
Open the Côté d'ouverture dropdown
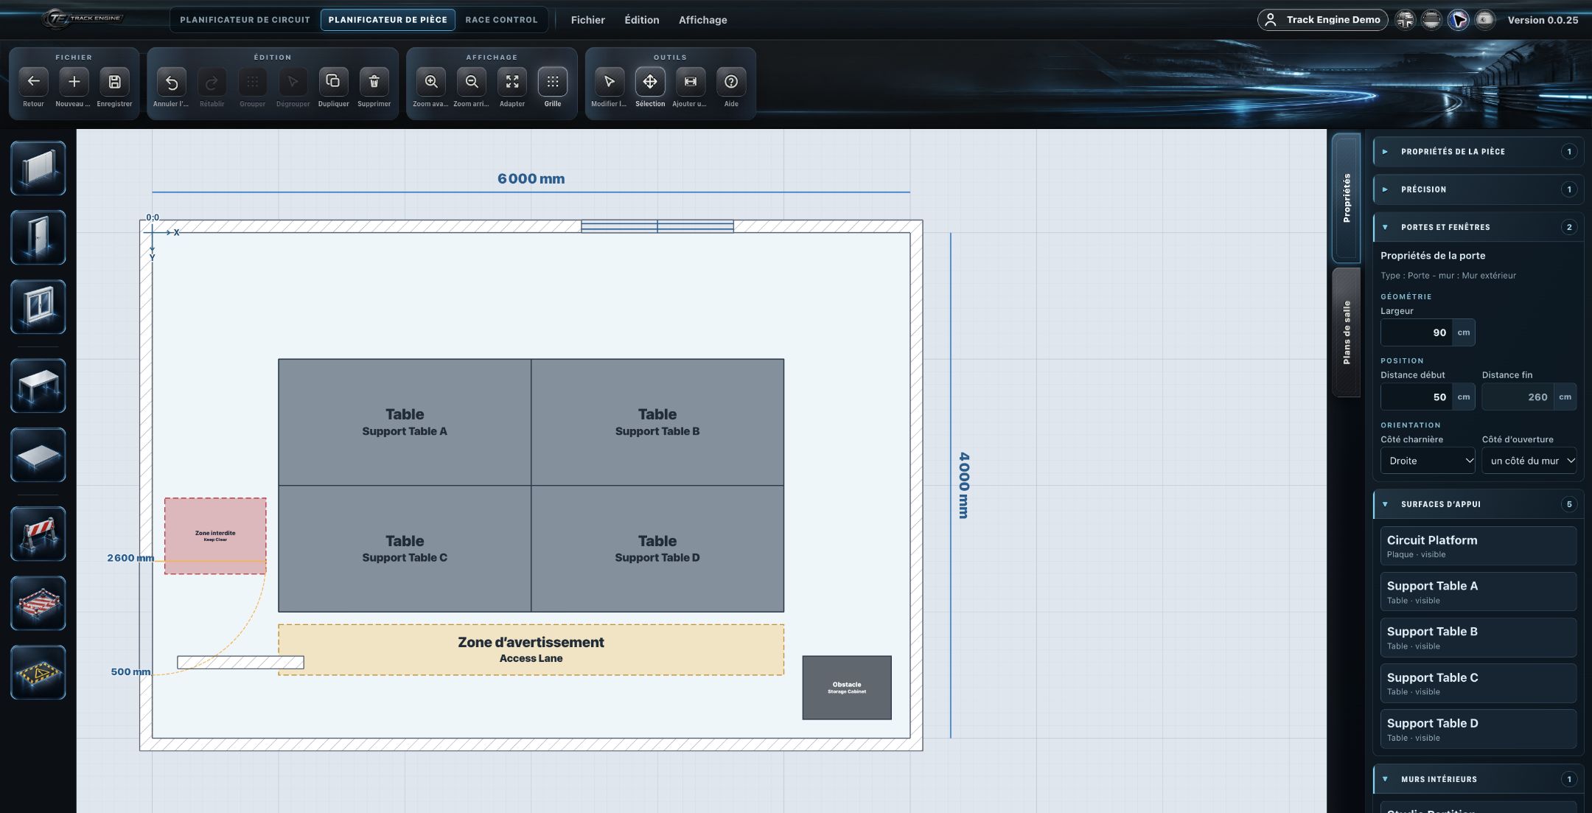[x=1529, y=461]
